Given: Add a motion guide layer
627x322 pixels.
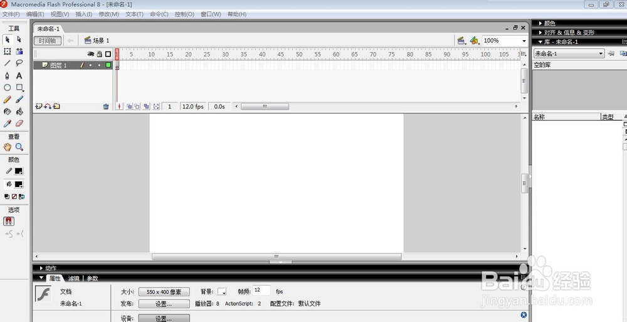Looking at the screenshot, I should pos(48,106).
